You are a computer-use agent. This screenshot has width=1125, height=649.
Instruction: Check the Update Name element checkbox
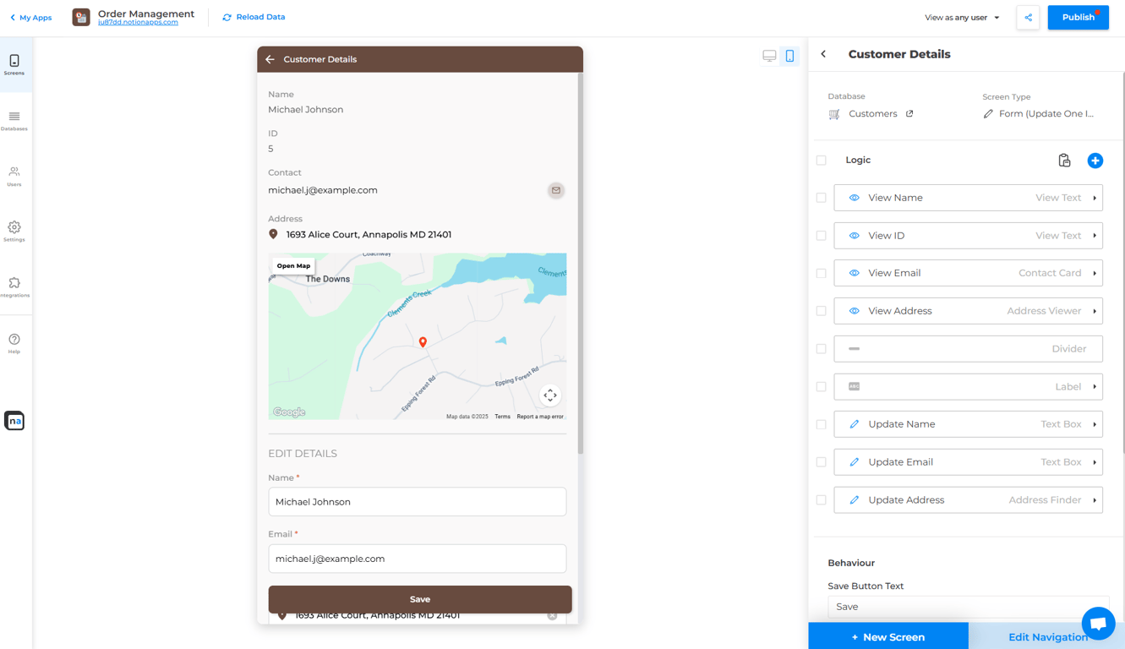[x=822, y=424]
